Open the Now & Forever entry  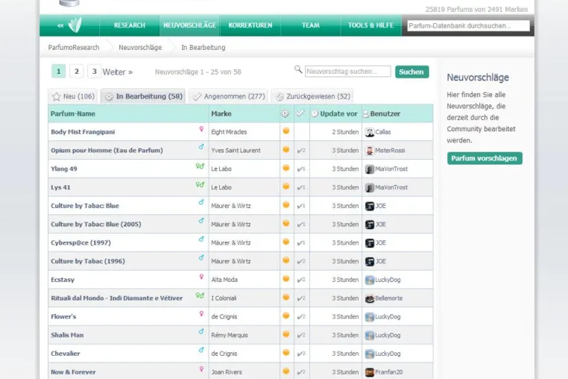point(73,372)
